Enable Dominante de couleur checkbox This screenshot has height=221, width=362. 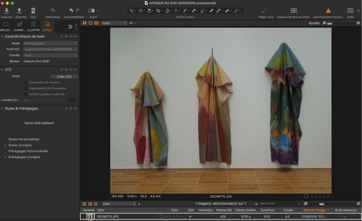coord(25,82)
